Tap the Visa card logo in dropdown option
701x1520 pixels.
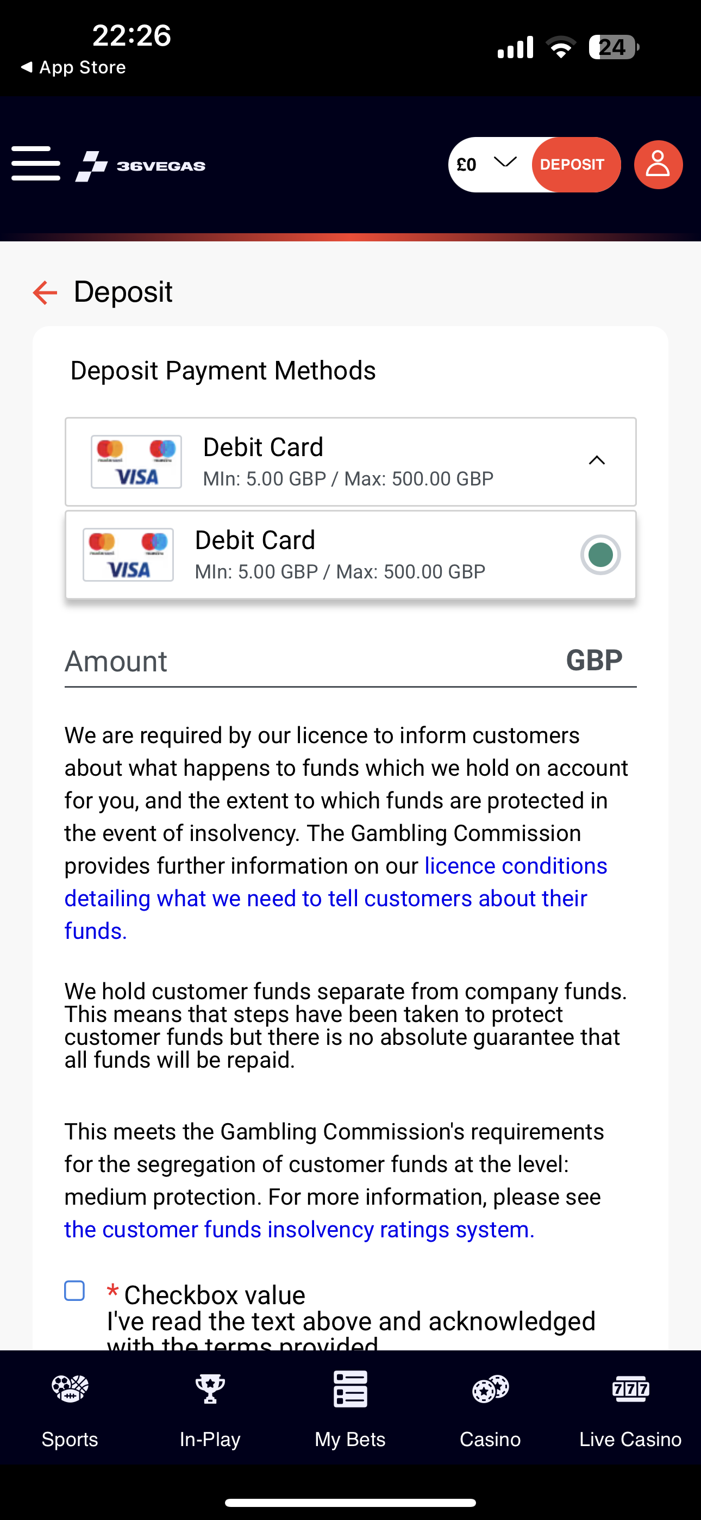[128, 555]
